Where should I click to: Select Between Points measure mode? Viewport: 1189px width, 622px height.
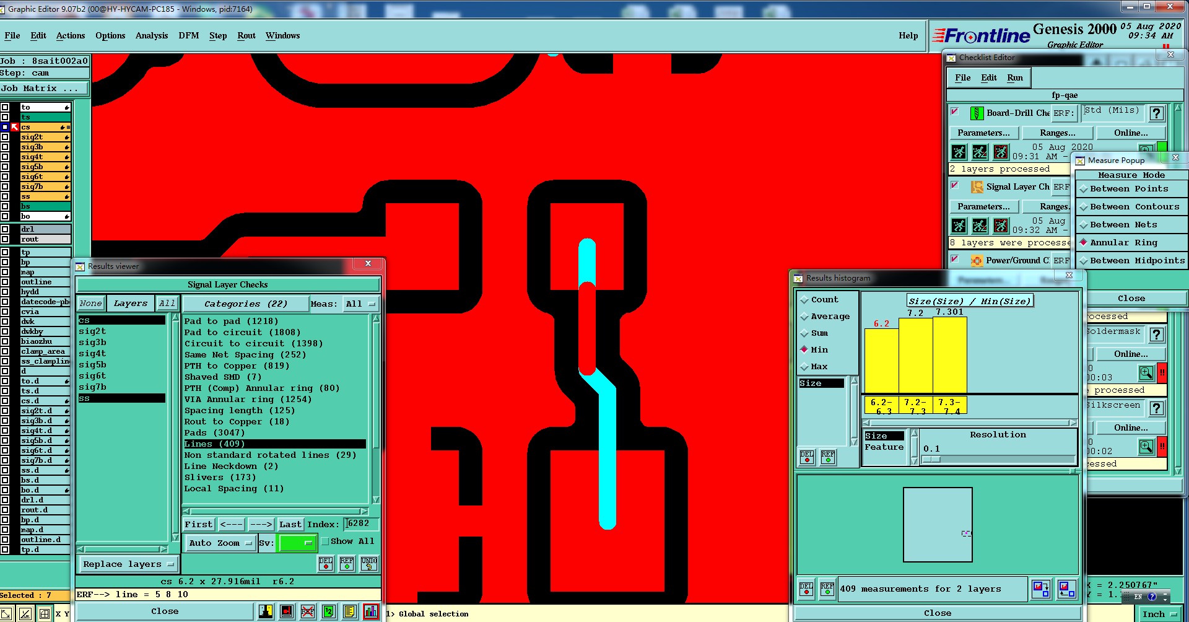[x=1131, y=189]
